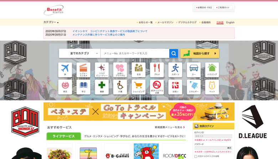Click the blue search magnifier button
278x159 pixels.
[x=174, y=53]
